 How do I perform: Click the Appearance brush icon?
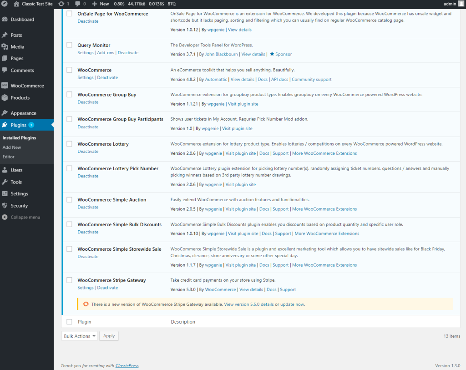tap(5, 113)
